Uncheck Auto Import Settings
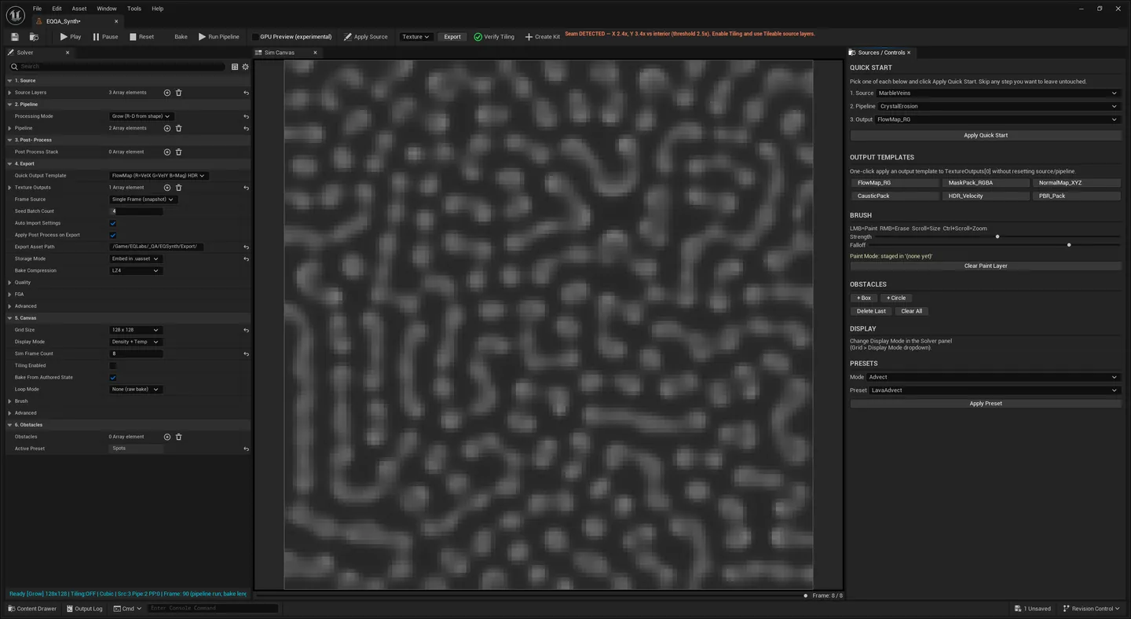 (113, 223)
